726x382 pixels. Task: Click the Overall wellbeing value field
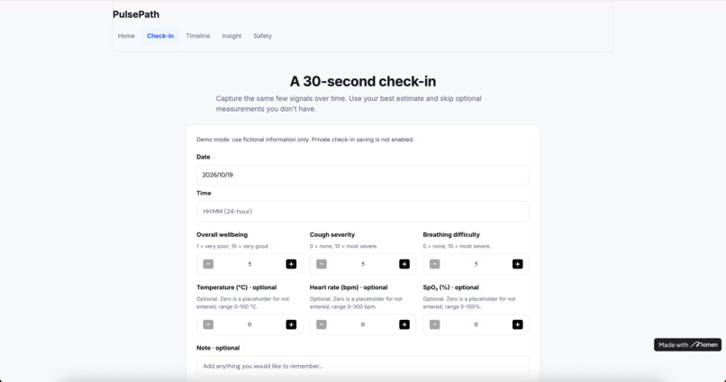[250, 264]
